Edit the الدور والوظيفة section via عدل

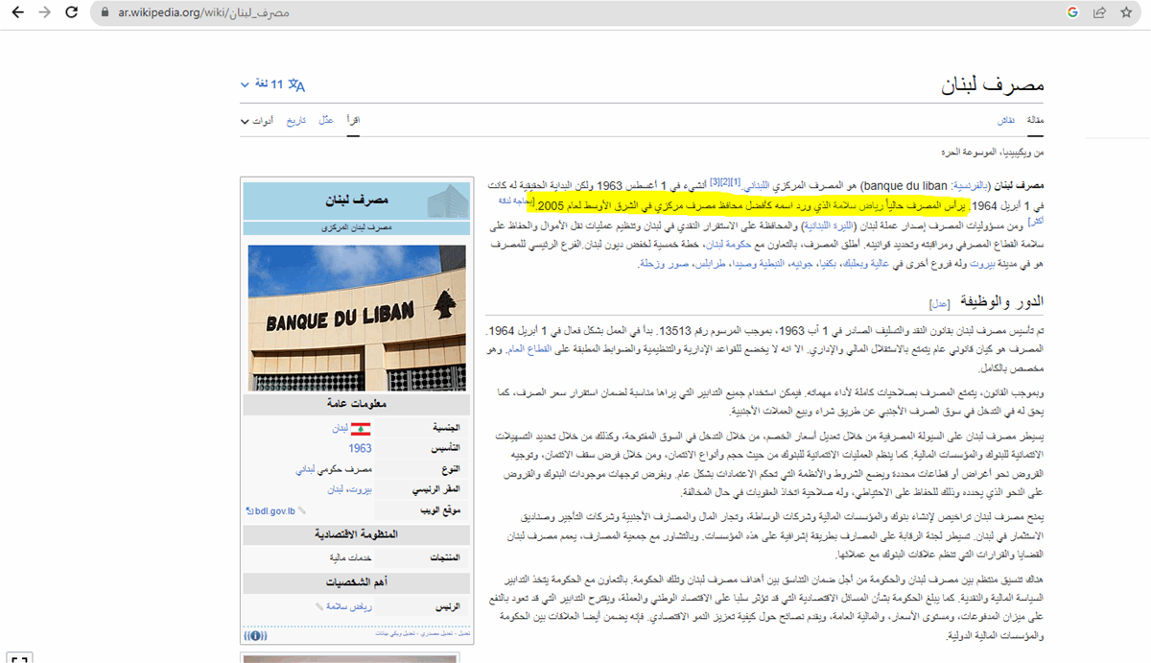(940, 303)
